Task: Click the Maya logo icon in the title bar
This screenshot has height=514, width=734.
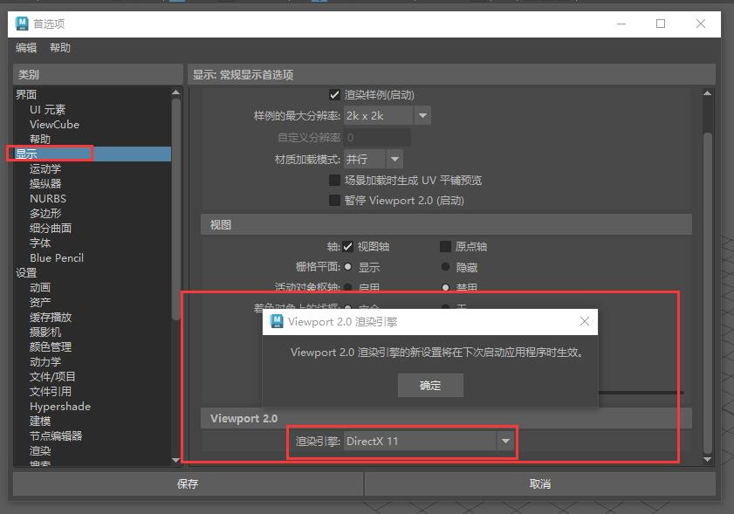Action: coord(23,24)
